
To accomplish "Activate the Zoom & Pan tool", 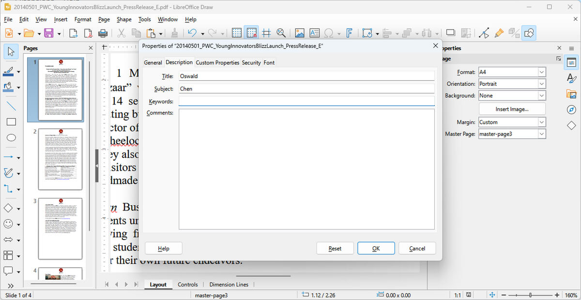I will click(x=281, y=33).
